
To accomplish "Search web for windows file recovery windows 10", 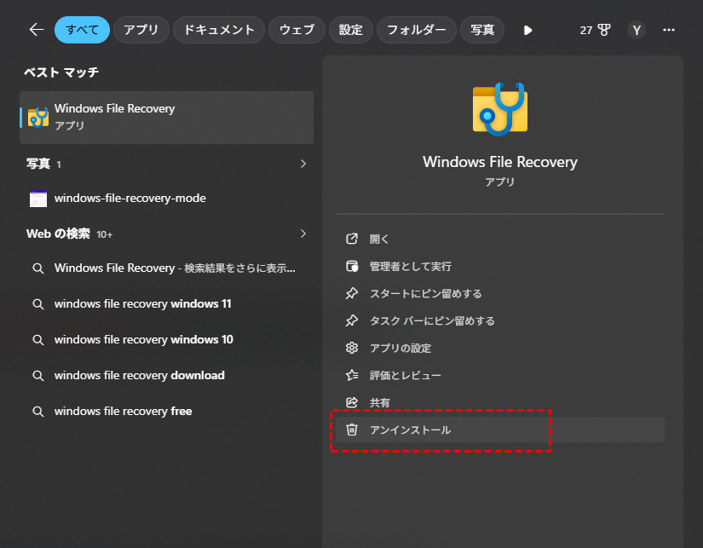I will (x=166, y=340).
